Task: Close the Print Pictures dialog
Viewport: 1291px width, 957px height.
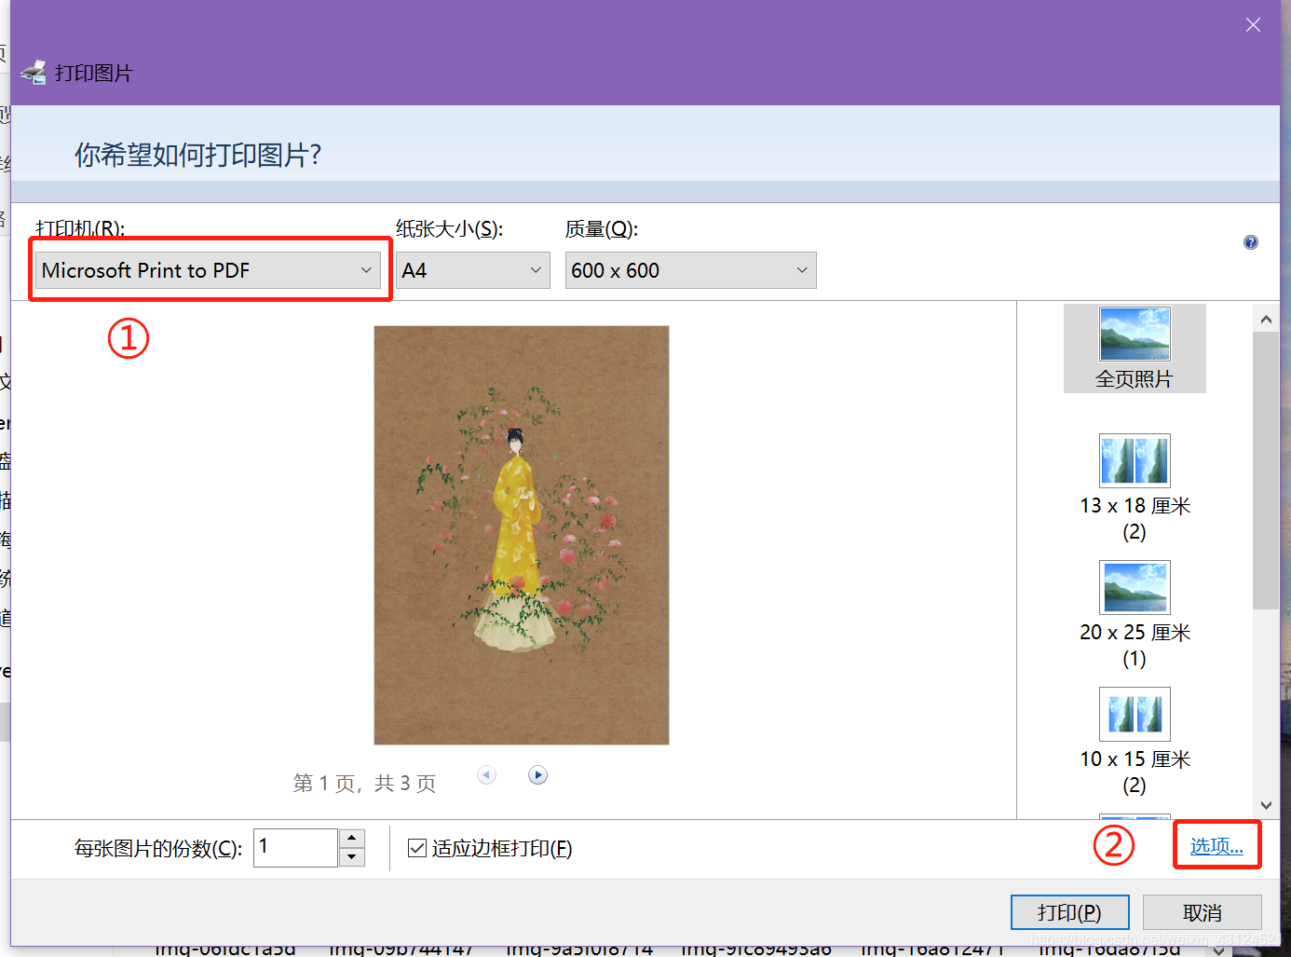Action: [1253, 25]
